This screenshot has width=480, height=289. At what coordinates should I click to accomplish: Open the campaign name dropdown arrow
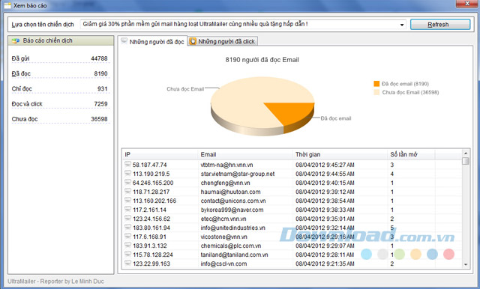(402, 25)
